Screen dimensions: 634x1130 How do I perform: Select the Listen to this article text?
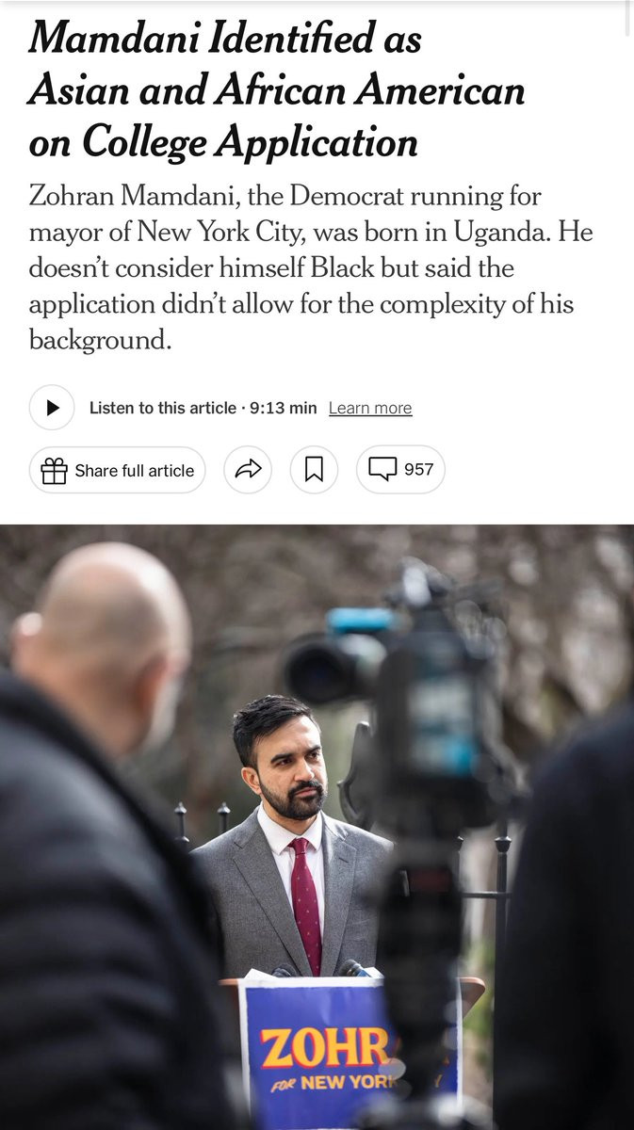pos(163,408)
